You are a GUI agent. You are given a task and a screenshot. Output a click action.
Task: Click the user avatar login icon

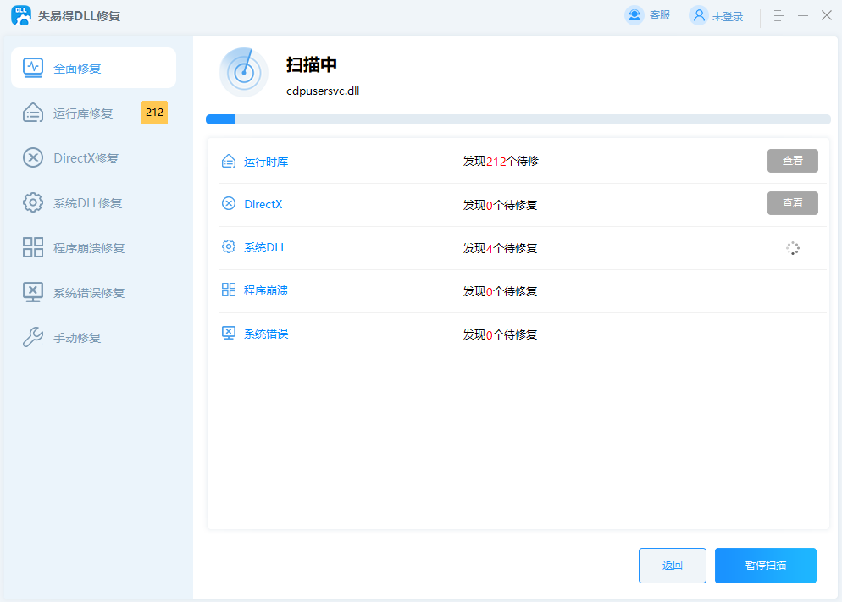(699, 15)
